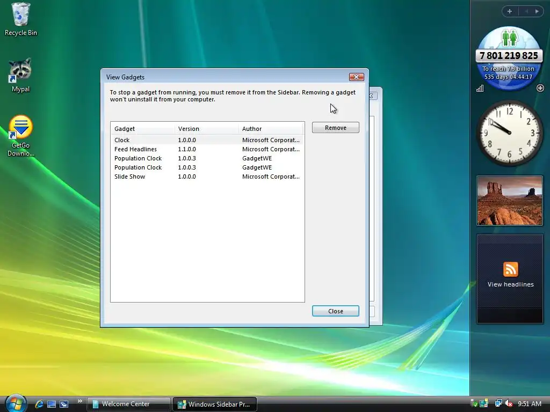Viewport: 550px width, 412px height.
Task: Switch to Welcome Center taskbar button
Action: coord(129,404)
